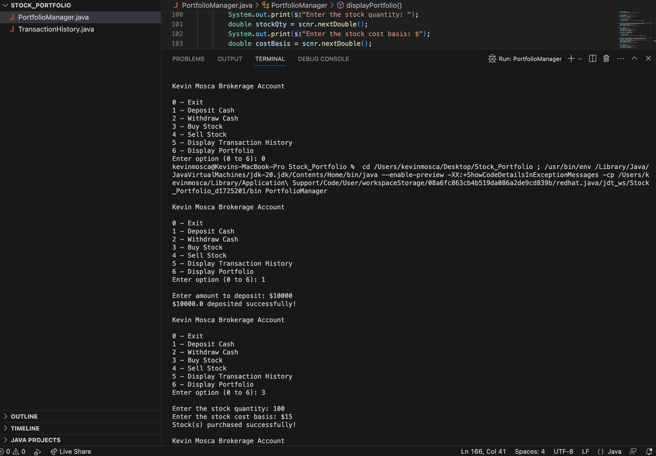Click displayPortfolio() in the breadcrumb

pyautogui.click(x=374, y=5)
